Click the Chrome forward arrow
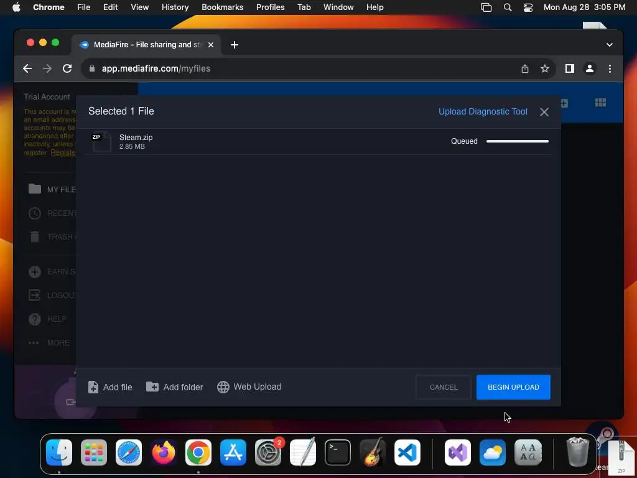The width and height of the screenshot is (637, 478). coord(47,68)
